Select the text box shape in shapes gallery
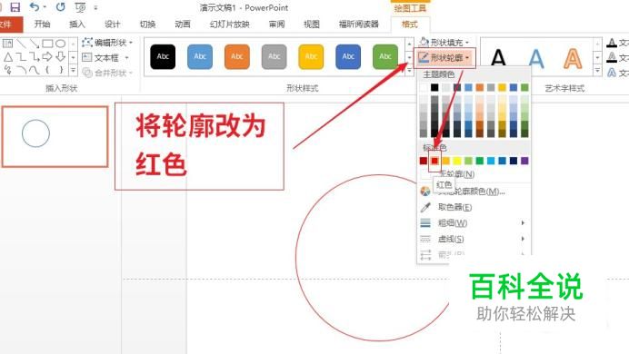Screen dimensions: 629x354 coord(7,44)
